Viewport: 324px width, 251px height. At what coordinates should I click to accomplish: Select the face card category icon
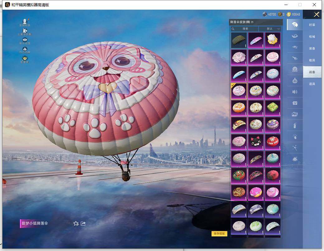pyautogui.click(x=295, y=103)
